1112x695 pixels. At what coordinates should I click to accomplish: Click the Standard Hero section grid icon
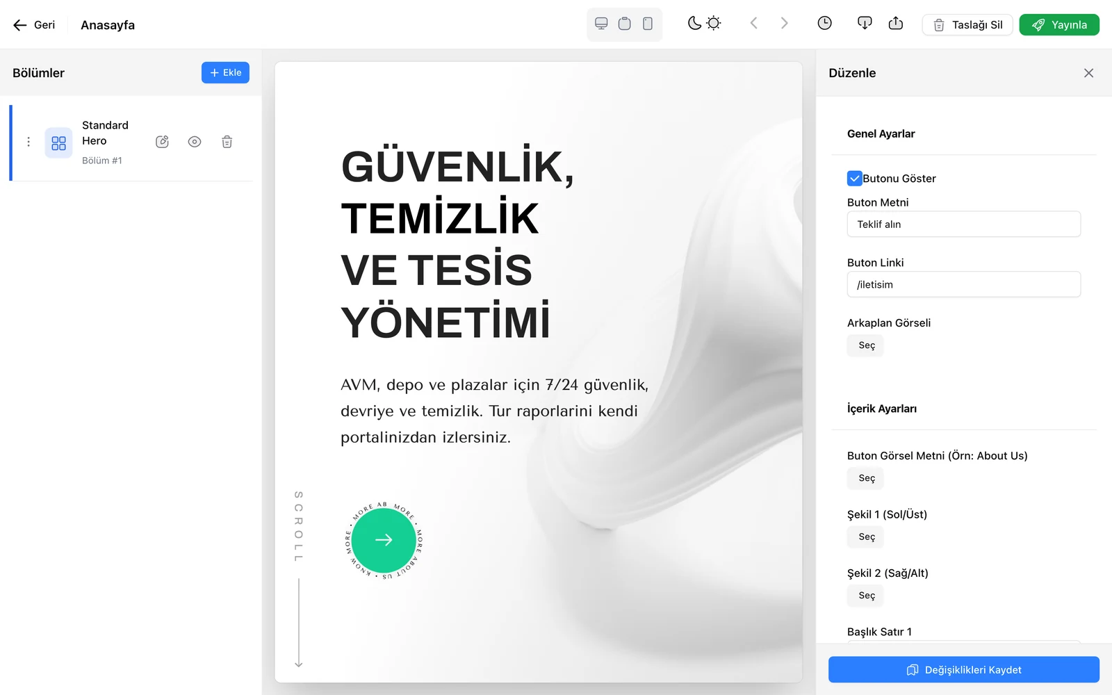(x=58, y=143)
